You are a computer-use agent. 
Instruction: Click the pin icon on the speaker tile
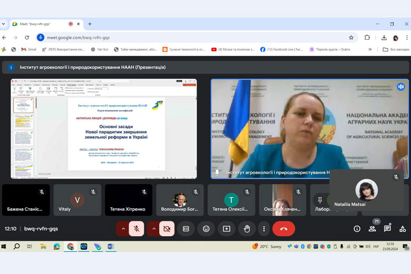point(217,172)
